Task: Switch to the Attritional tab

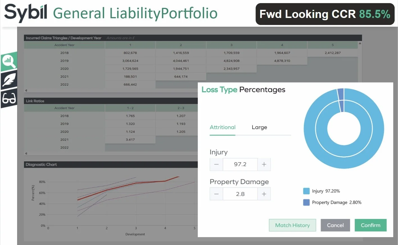Action: click(x=223, y=127)
